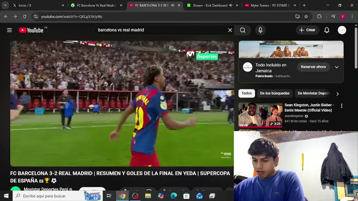Click the Reservar ahora button
358x201 pixels.
click(313, 67)
